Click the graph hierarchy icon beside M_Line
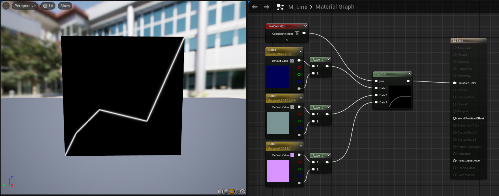Screen dimensions: 499x196 tap(280, 7)
